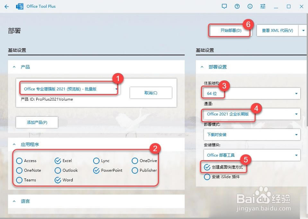Click the 取消(C) button
Screen dimensions: 308x219
pyautogui.click(x=151, y=93)
